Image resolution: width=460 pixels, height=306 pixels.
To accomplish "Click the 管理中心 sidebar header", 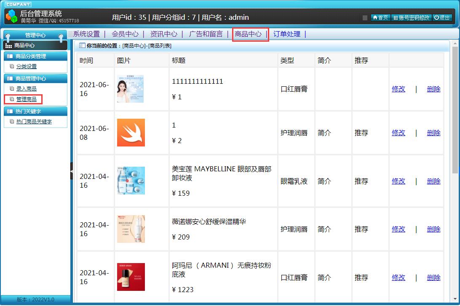I will point(35,35).
